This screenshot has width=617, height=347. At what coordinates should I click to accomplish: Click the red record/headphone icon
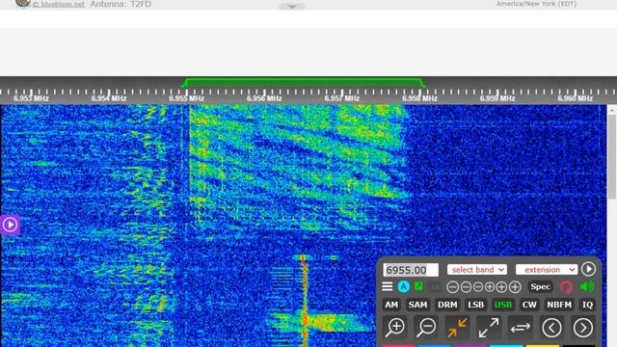tap(566, 287)
